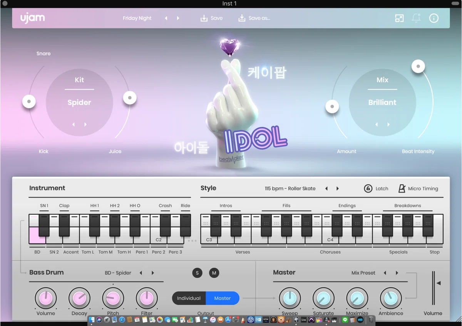462x326 pixels.
Task: Select previous Mix with left arrow
Action: click(x=377, y=125)
